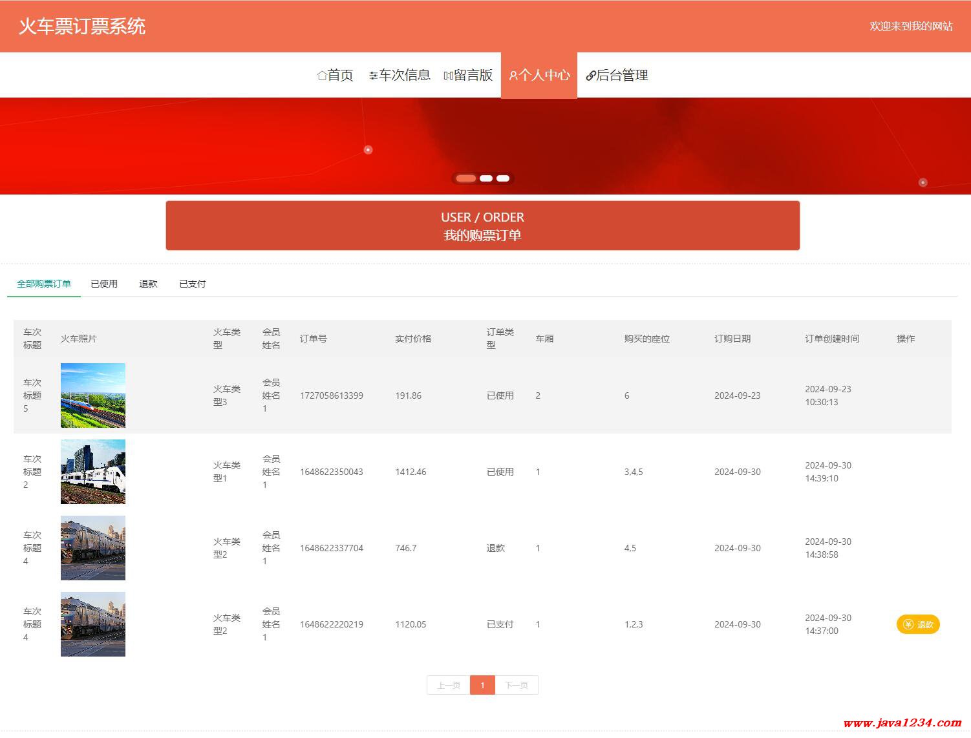The height and width of the screenshot is (738, 971).
Task: Open the train photo for order 1648622350043
Action: (93, 472)
